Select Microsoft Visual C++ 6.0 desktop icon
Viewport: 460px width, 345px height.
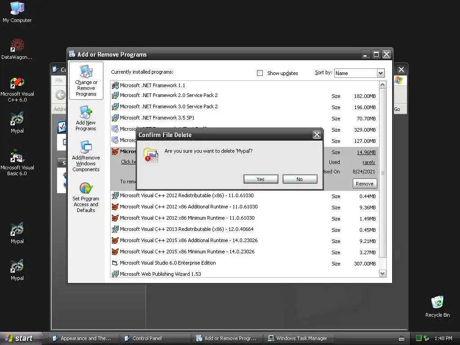click(17, 89)
